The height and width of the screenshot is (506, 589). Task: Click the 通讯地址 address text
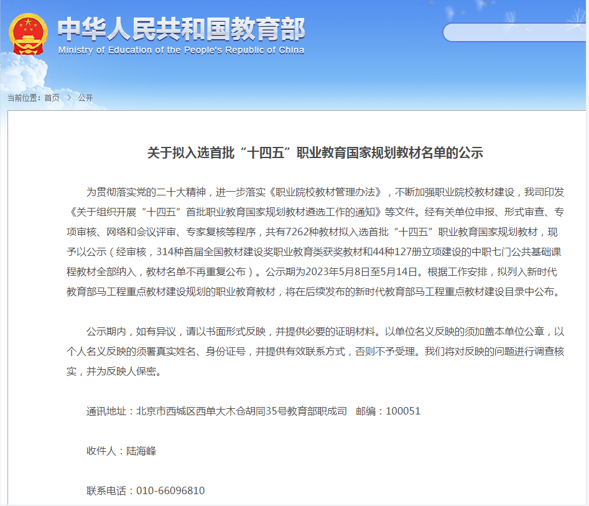pos(216,411)
